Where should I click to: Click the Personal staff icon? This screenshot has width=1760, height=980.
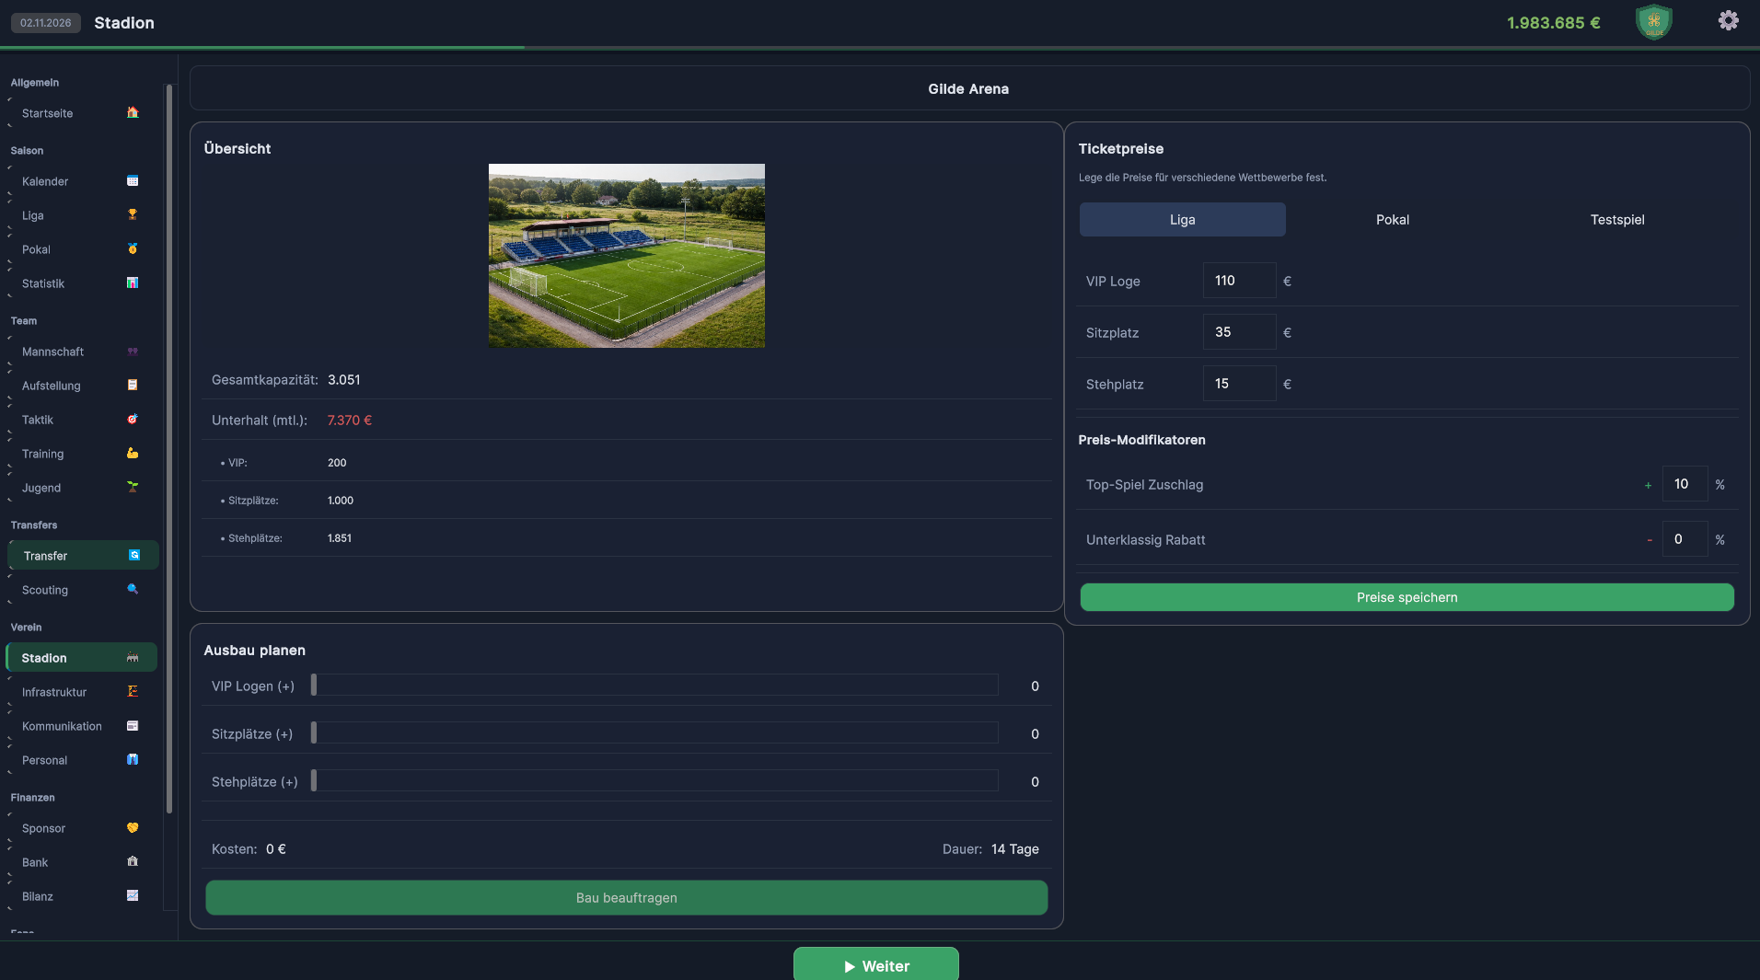coord(133,759)
